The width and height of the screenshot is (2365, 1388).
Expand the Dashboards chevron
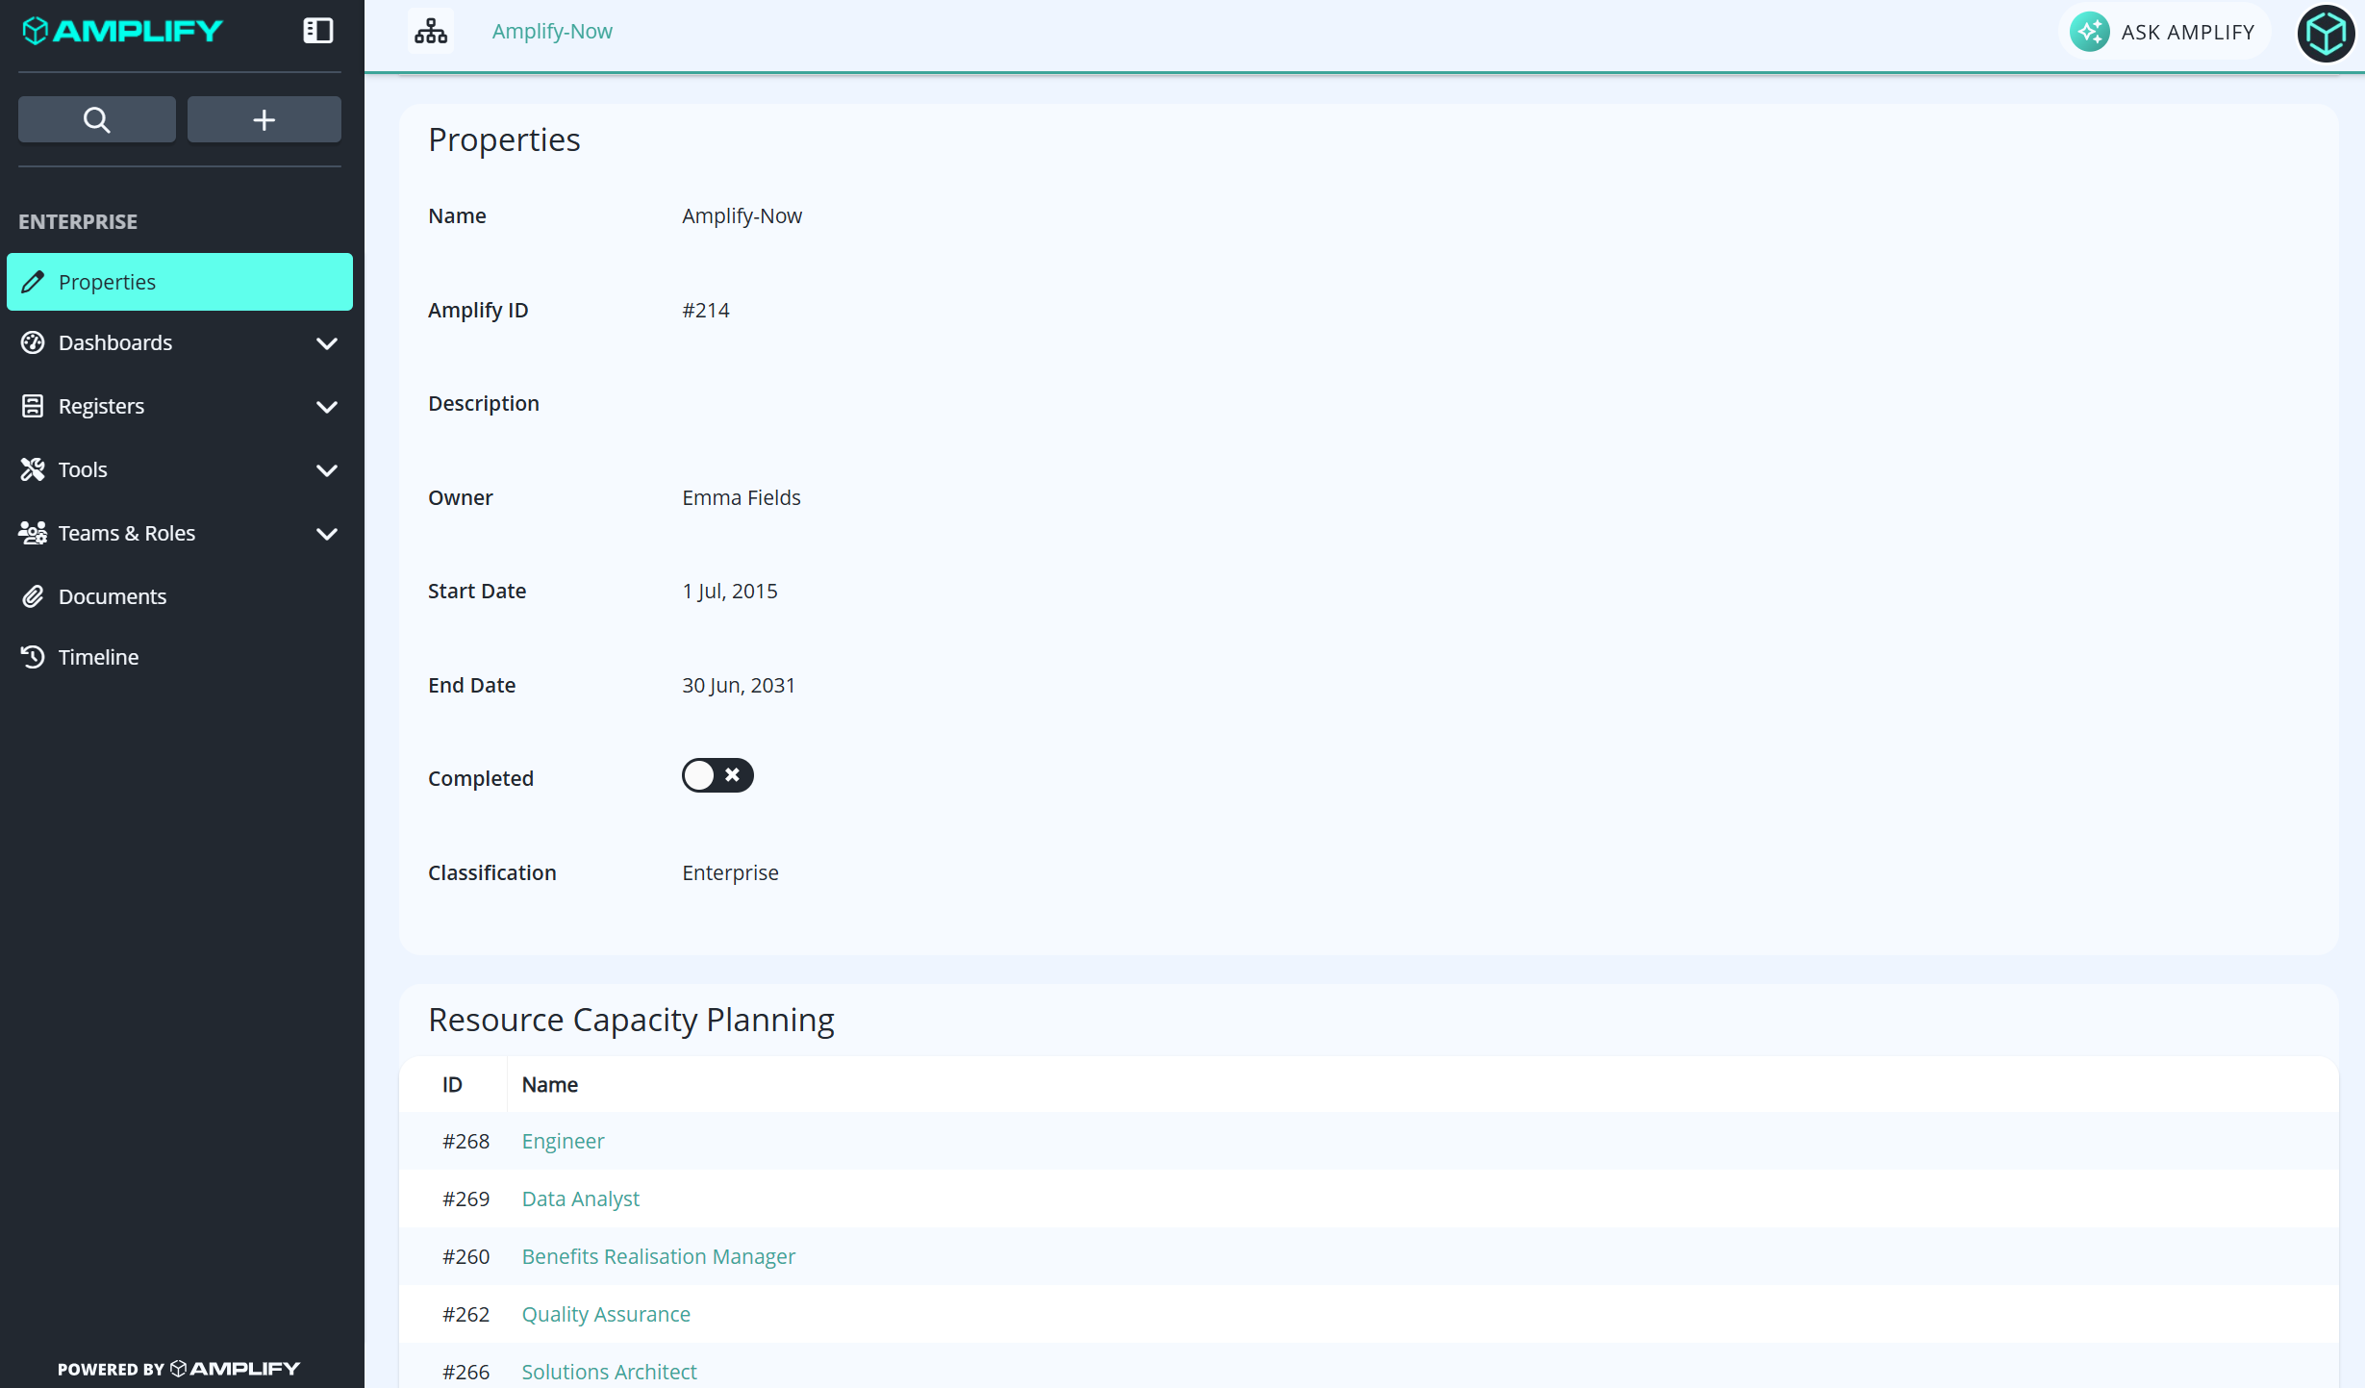(x=327, y=343)
